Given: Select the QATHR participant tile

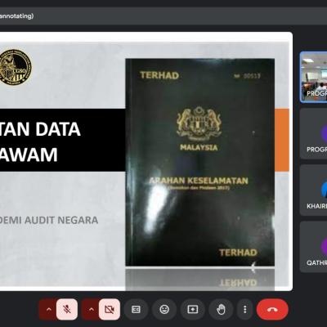Looking at the screenshot, I should point(314,247).
